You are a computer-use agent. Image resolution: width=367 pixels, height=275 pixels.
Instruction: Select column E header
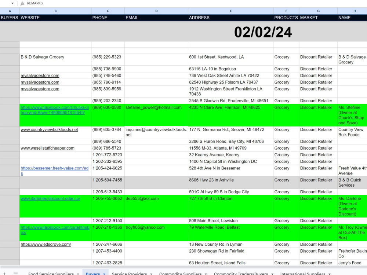coord(230,11)
